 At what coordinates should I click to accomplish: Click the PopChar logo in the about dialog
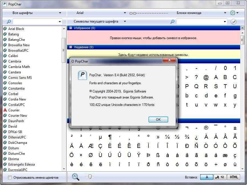pos(83,75)
